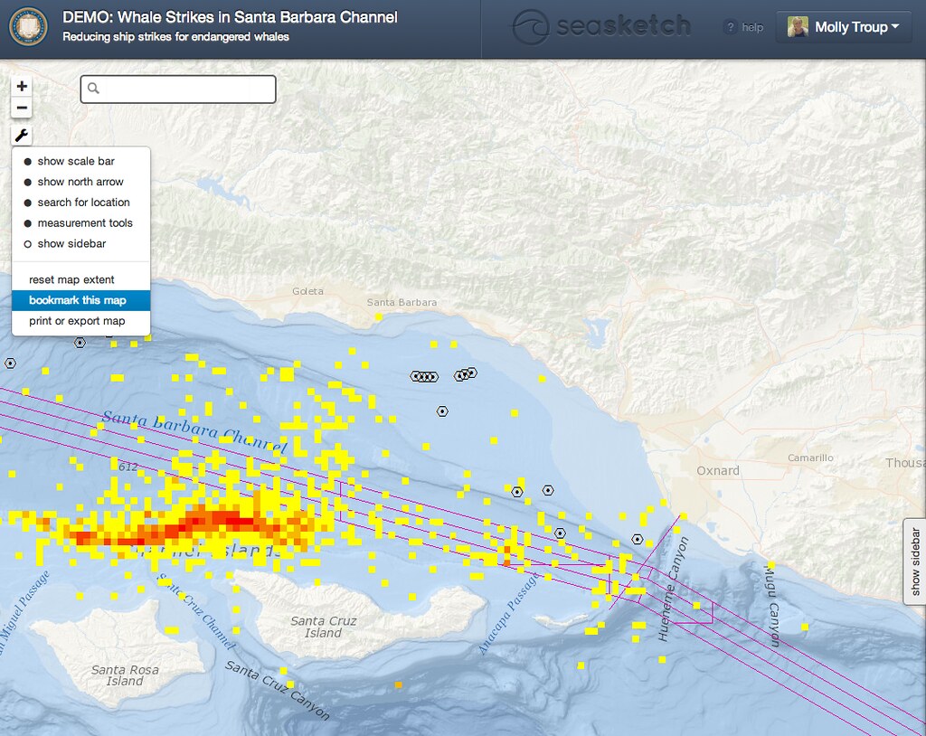Viewport: 926px width, 736px height.
Task: Toggle the measurement tools option
Action: [85, 222]
